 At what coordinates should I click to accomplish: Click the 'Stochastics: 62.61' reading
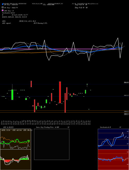click(9, 13)
